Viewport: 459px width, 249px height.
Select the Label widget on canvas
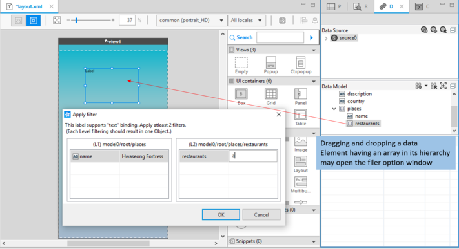click(x=112, y=86)
